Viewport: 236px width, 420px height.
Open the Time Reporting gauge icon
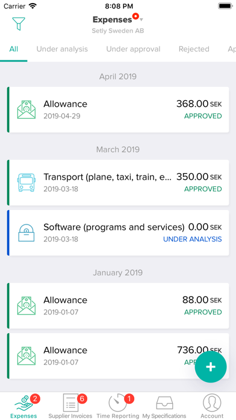pos(117,402)
